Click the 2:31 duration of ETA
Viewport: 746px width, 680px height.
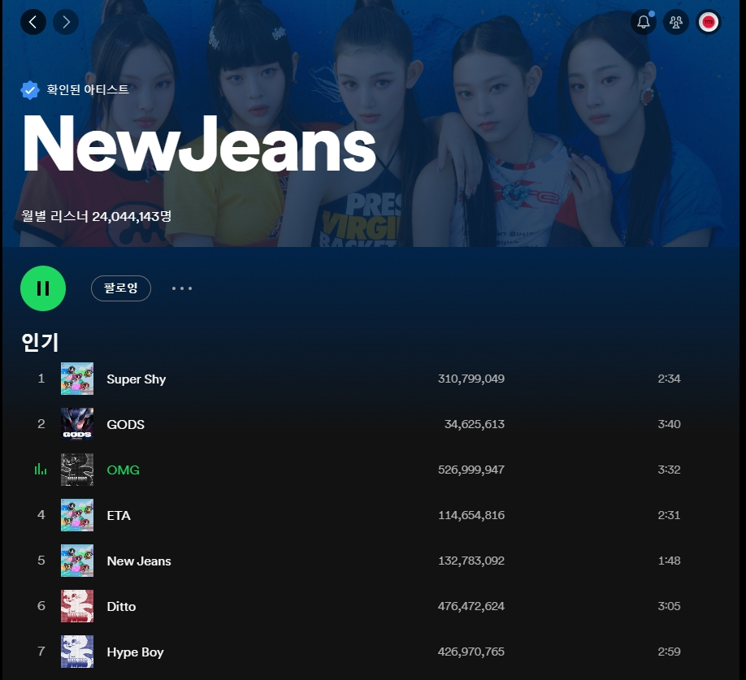pos(669,515)
